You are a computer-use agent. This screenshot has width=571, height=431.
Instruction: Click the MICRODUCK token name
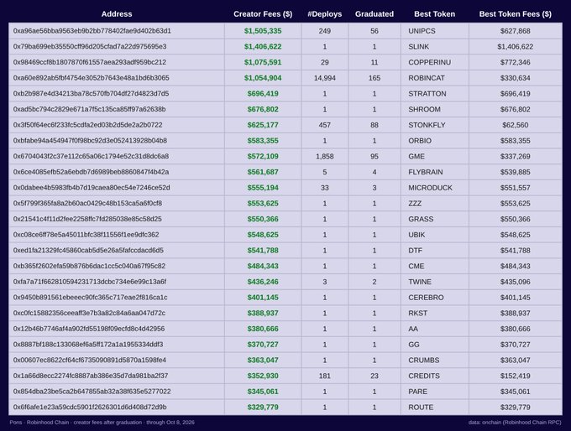pyautogui.click(x=430, y=187)
